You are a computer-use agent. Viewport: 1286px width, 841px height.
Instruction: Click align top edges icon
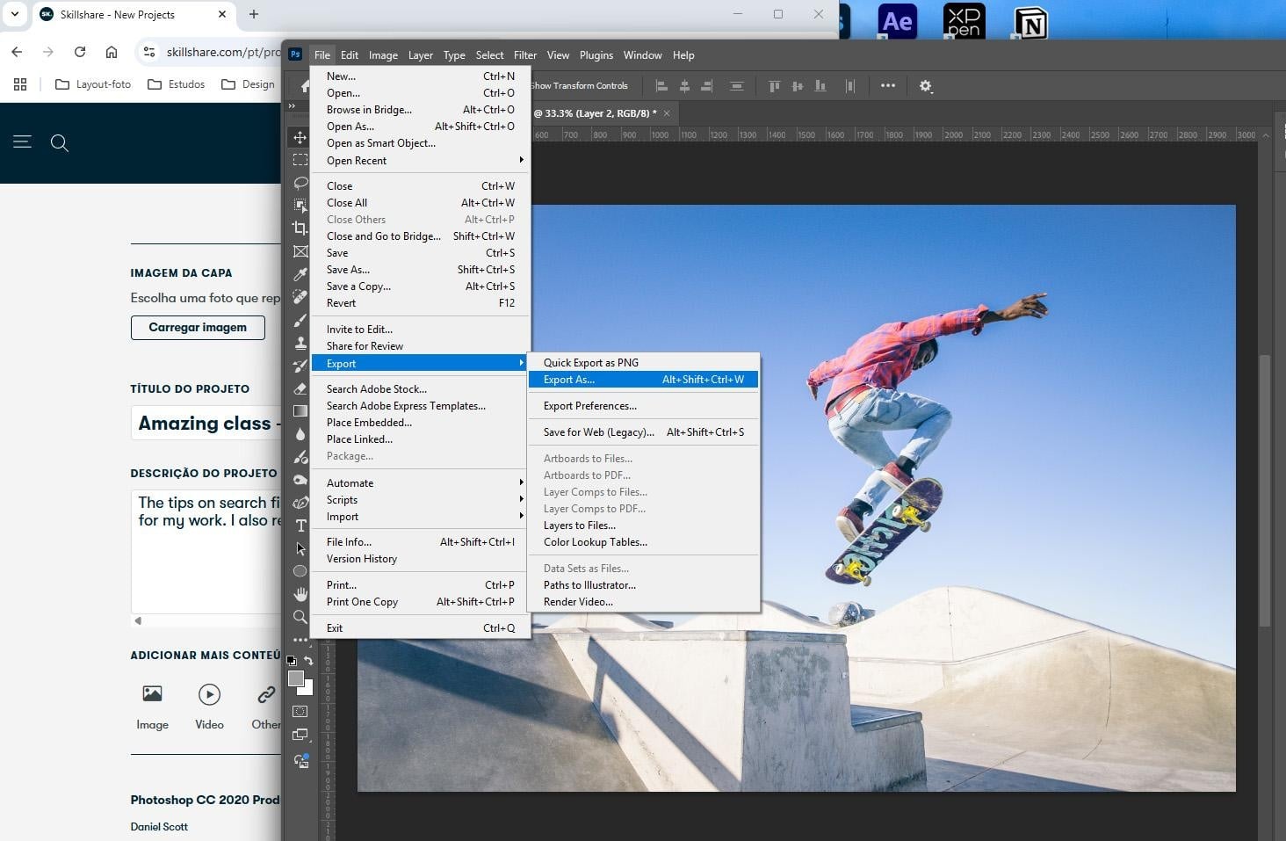[775, 86]
